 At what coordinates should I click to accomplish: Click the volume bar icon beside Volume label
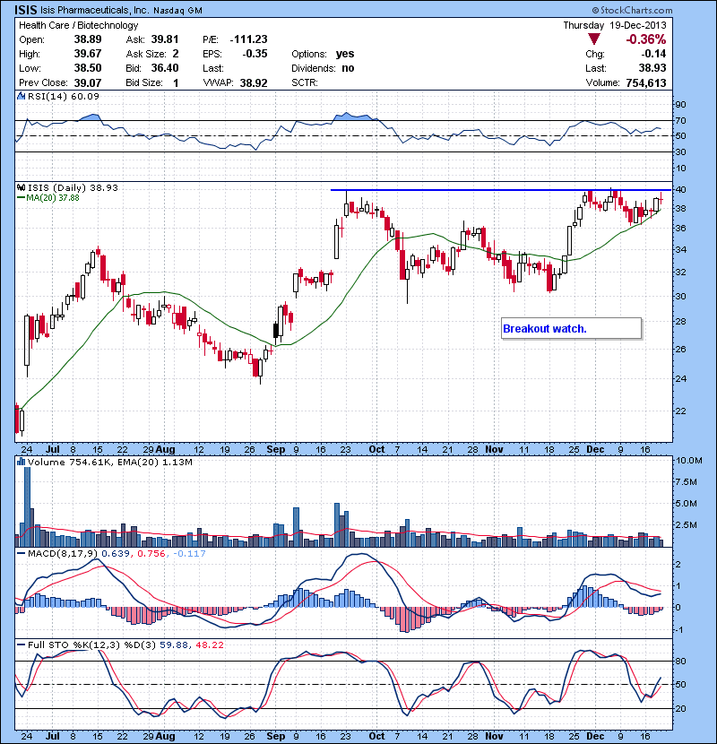(x=21, y=462)
